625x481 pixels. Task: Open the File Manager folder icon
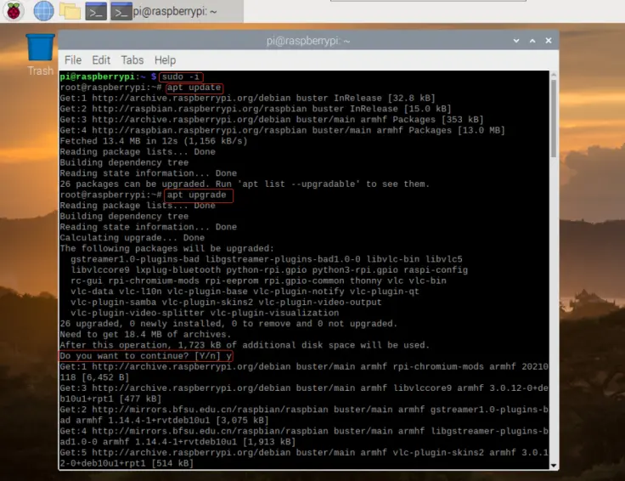click(70, 11)
